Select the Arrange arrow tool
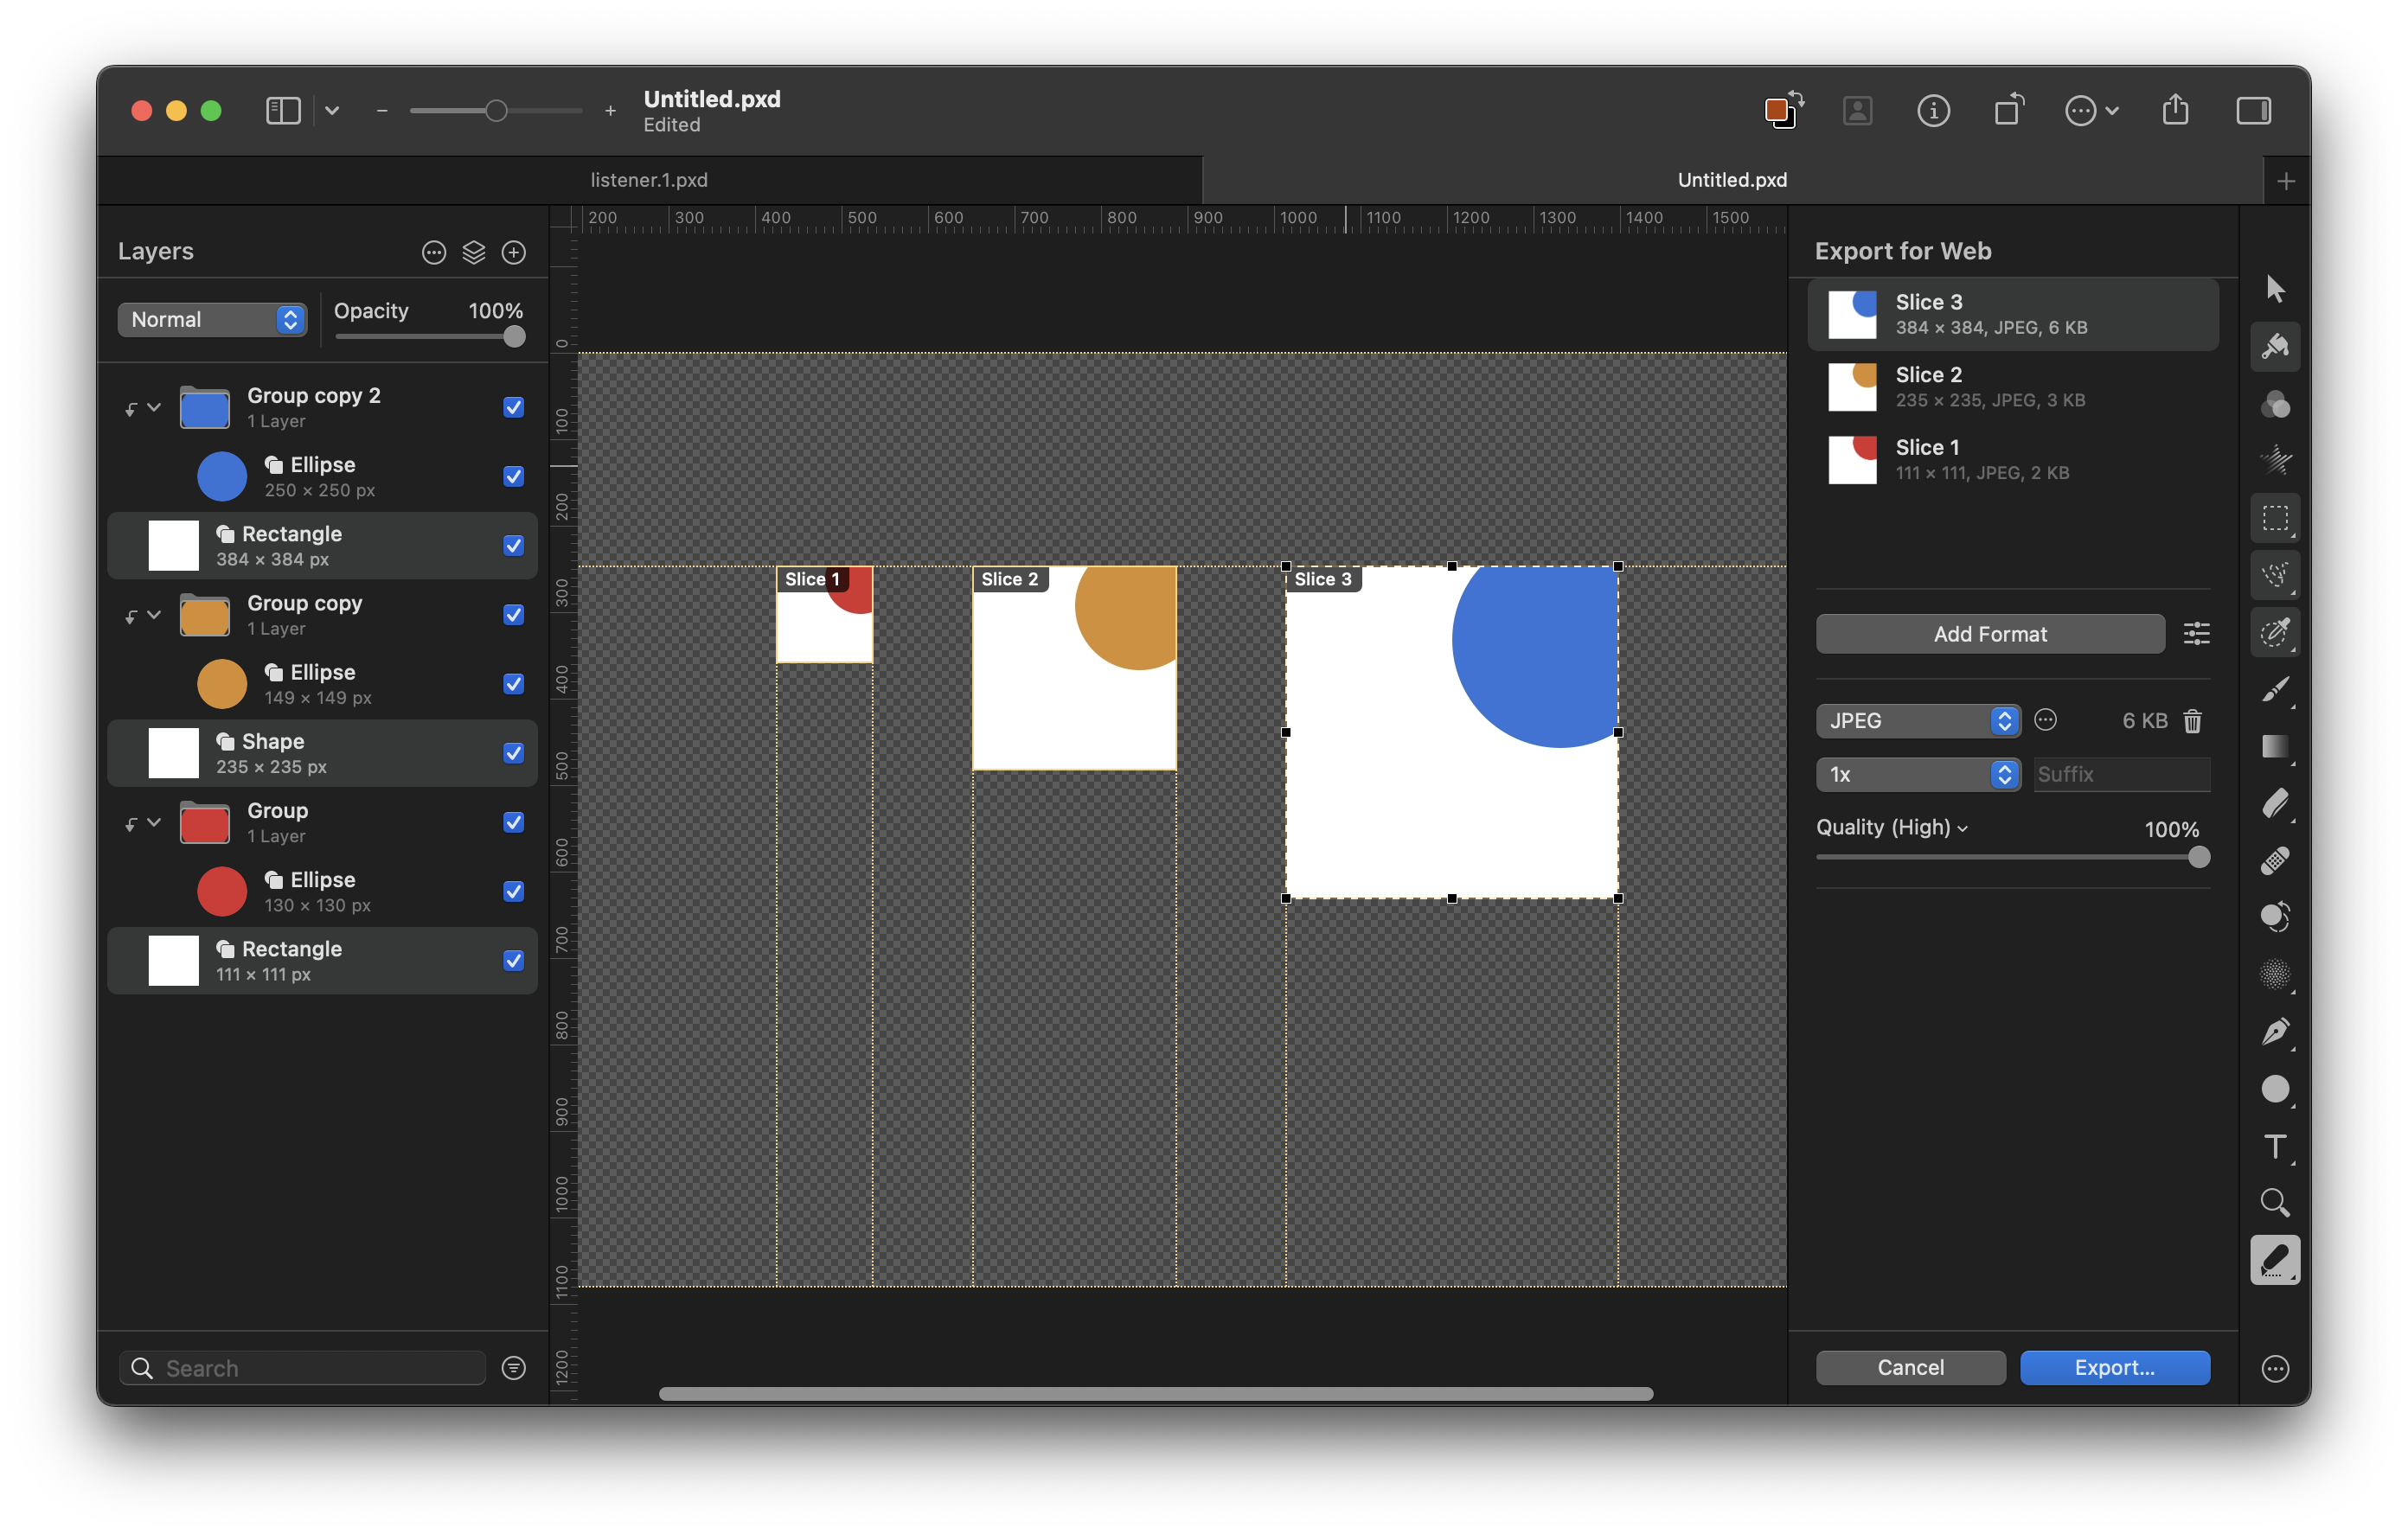This screenshot has height=1534, width=2408. tap(2274, 289)
